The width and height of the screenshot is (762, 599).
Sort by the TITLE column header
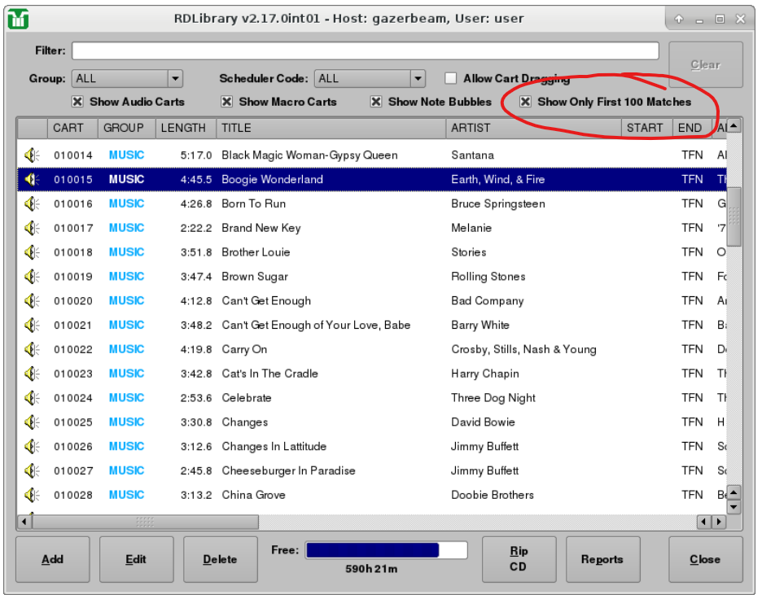tap(331, 128)
